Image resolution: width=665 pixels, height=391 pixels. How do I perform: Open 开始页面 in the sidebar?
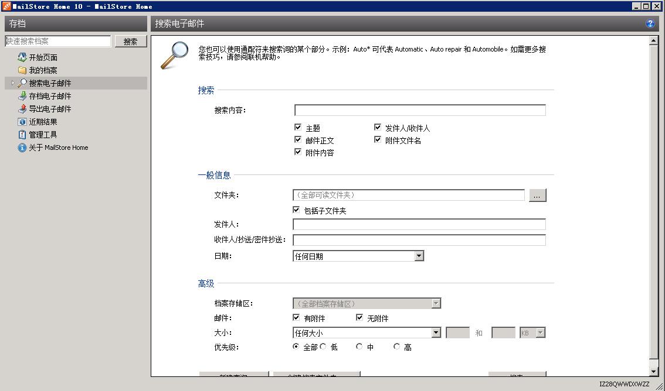point(43,57)
